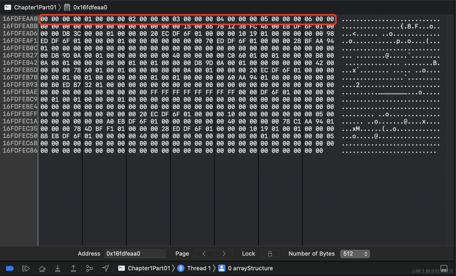Select address row 16FDFEBAE
This screenshot has width=456, height=276.
tap(20, 92)
